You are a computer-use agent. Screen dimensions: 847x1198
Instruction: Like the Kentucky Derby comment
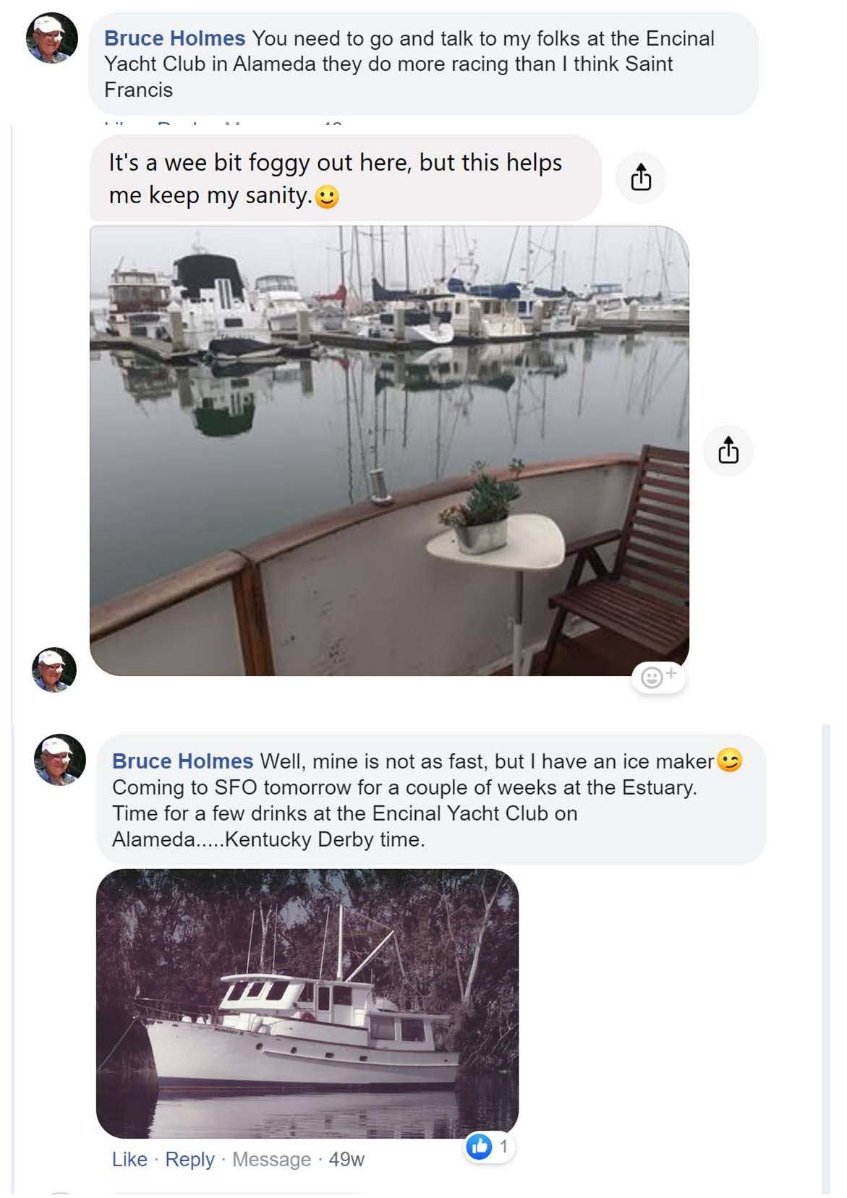tap(129, 1160)
